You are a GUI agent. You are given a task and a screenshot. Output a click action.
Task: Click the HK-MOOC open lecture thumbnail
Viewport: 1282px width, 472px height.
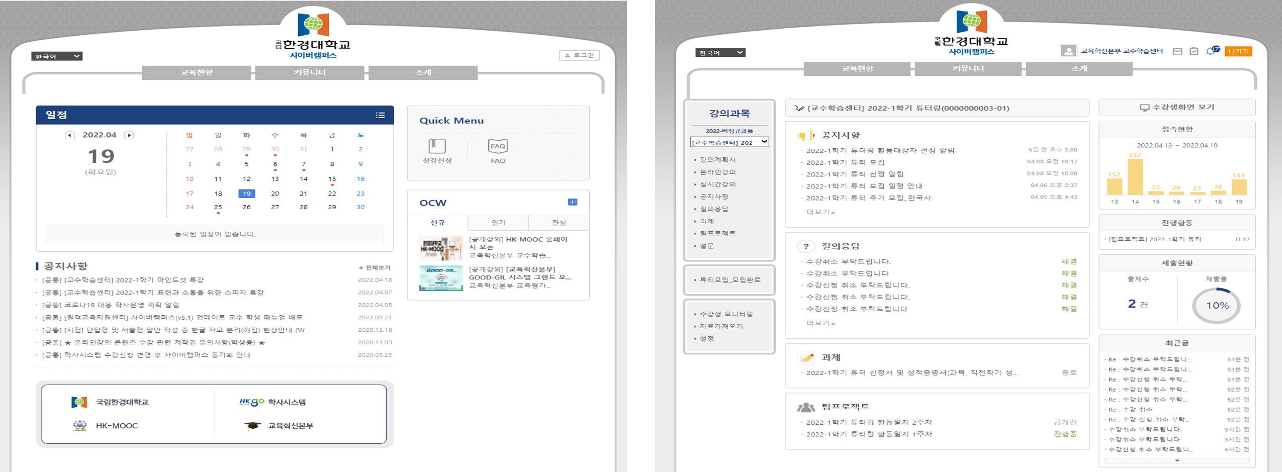440,248
